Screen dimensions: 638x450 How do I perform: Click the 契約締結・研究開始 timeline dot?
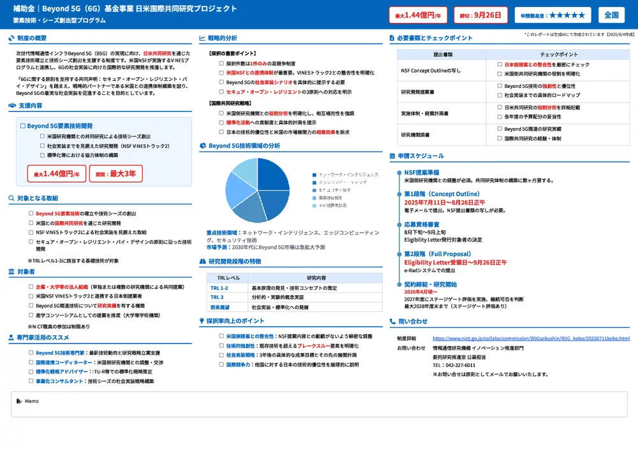point(399,284)
